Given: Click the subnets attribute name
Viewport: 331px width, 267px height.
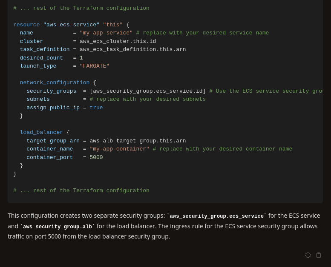Looking at the screenshot, I should (x=38, y=99).
